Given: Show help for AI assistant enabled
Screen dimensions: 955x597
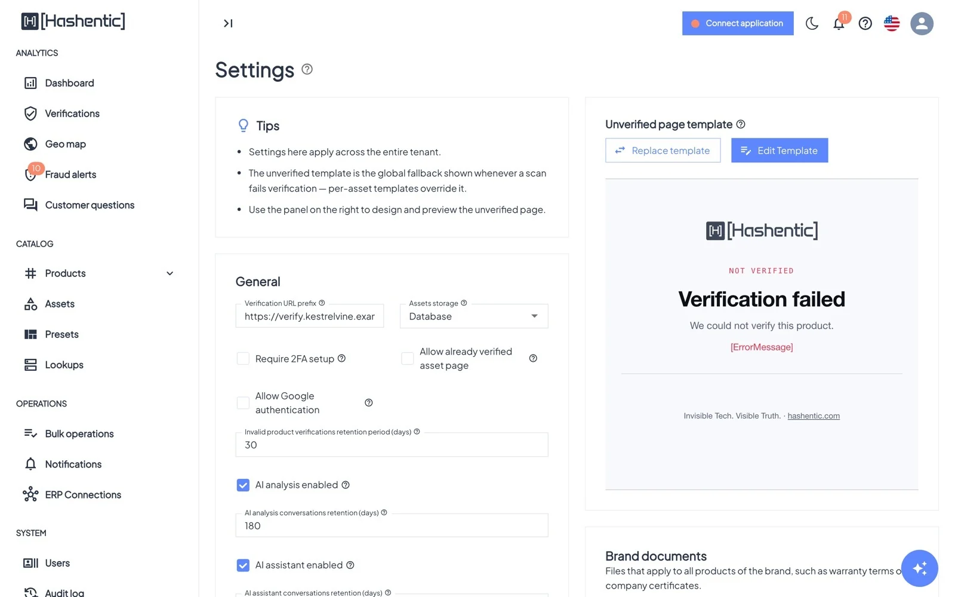Looking at the screenshot, I should [x=350, y=565].
